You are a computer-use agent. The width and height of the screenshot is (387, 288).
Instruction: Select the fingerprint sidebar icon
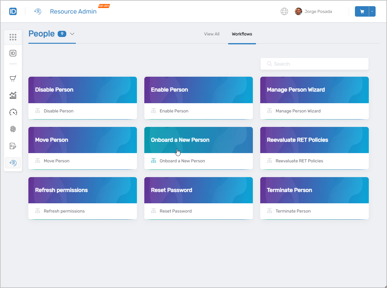click(13, 129)
